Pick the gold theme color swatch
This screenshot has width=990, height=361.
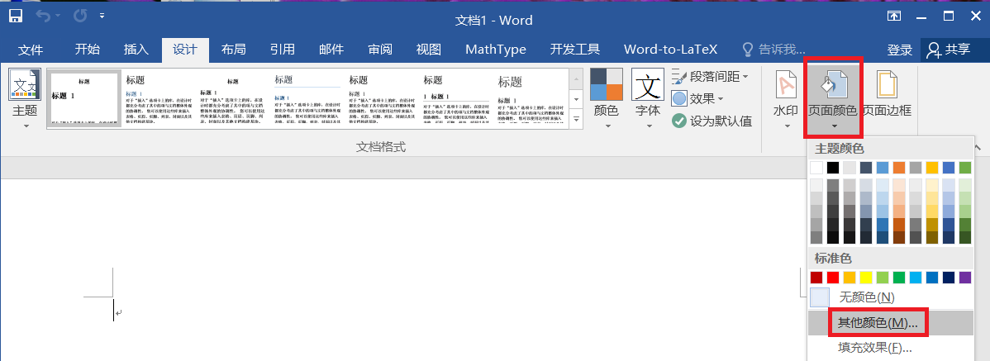(932, 167)
